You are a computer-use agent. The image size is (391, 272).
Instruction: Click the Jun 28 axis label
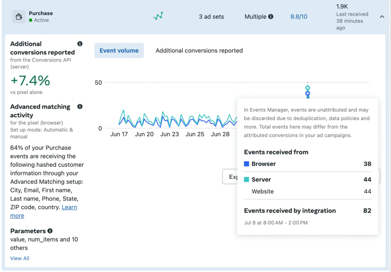pyautogui.click(x=220, y=134)
